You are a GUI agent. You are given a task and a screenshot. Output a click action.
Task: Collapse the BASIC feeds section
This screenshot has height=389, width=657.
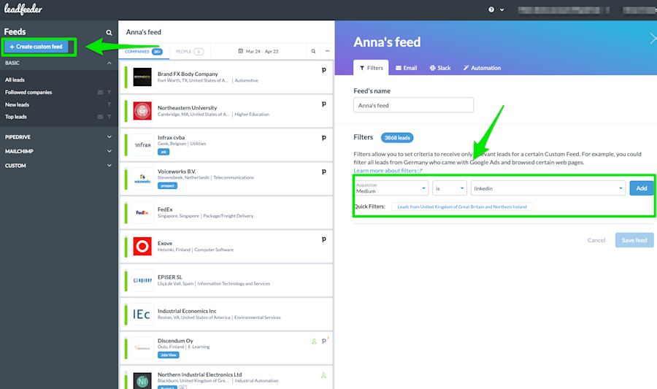[x=109, y=63]
